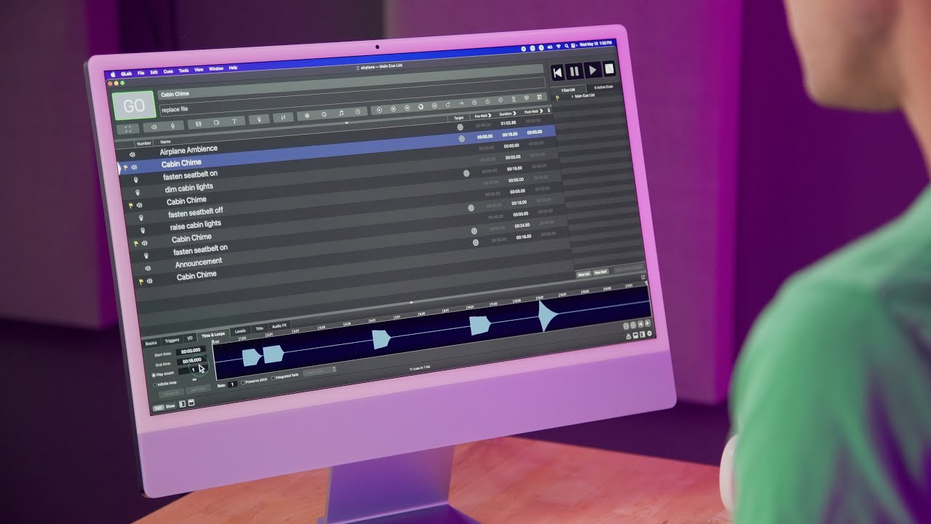Switch to Show mode in the footer
The width and height of the screenshot is (931, 524).
pyautogui.click(x=170, y=406)
